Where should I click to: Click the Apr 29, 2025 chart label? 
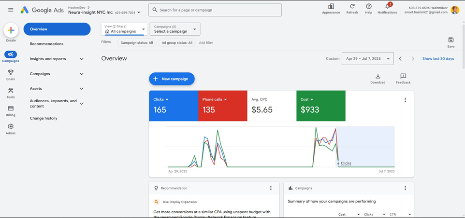click(177, 171)
